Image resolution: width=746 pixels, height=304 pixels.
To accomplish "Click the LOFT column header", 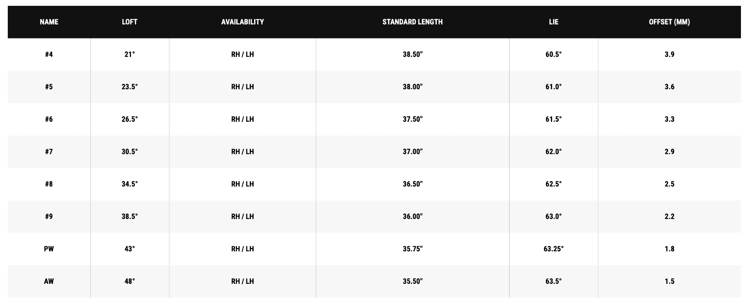I will [x=129, y=22].
